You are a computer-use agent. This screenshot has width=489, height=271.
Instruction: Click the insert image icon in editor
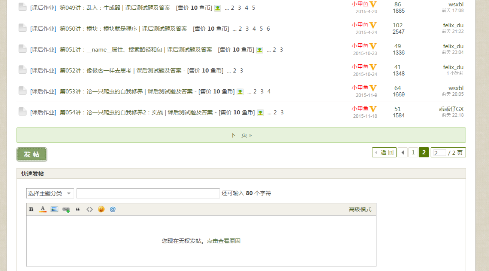(54, 209)
